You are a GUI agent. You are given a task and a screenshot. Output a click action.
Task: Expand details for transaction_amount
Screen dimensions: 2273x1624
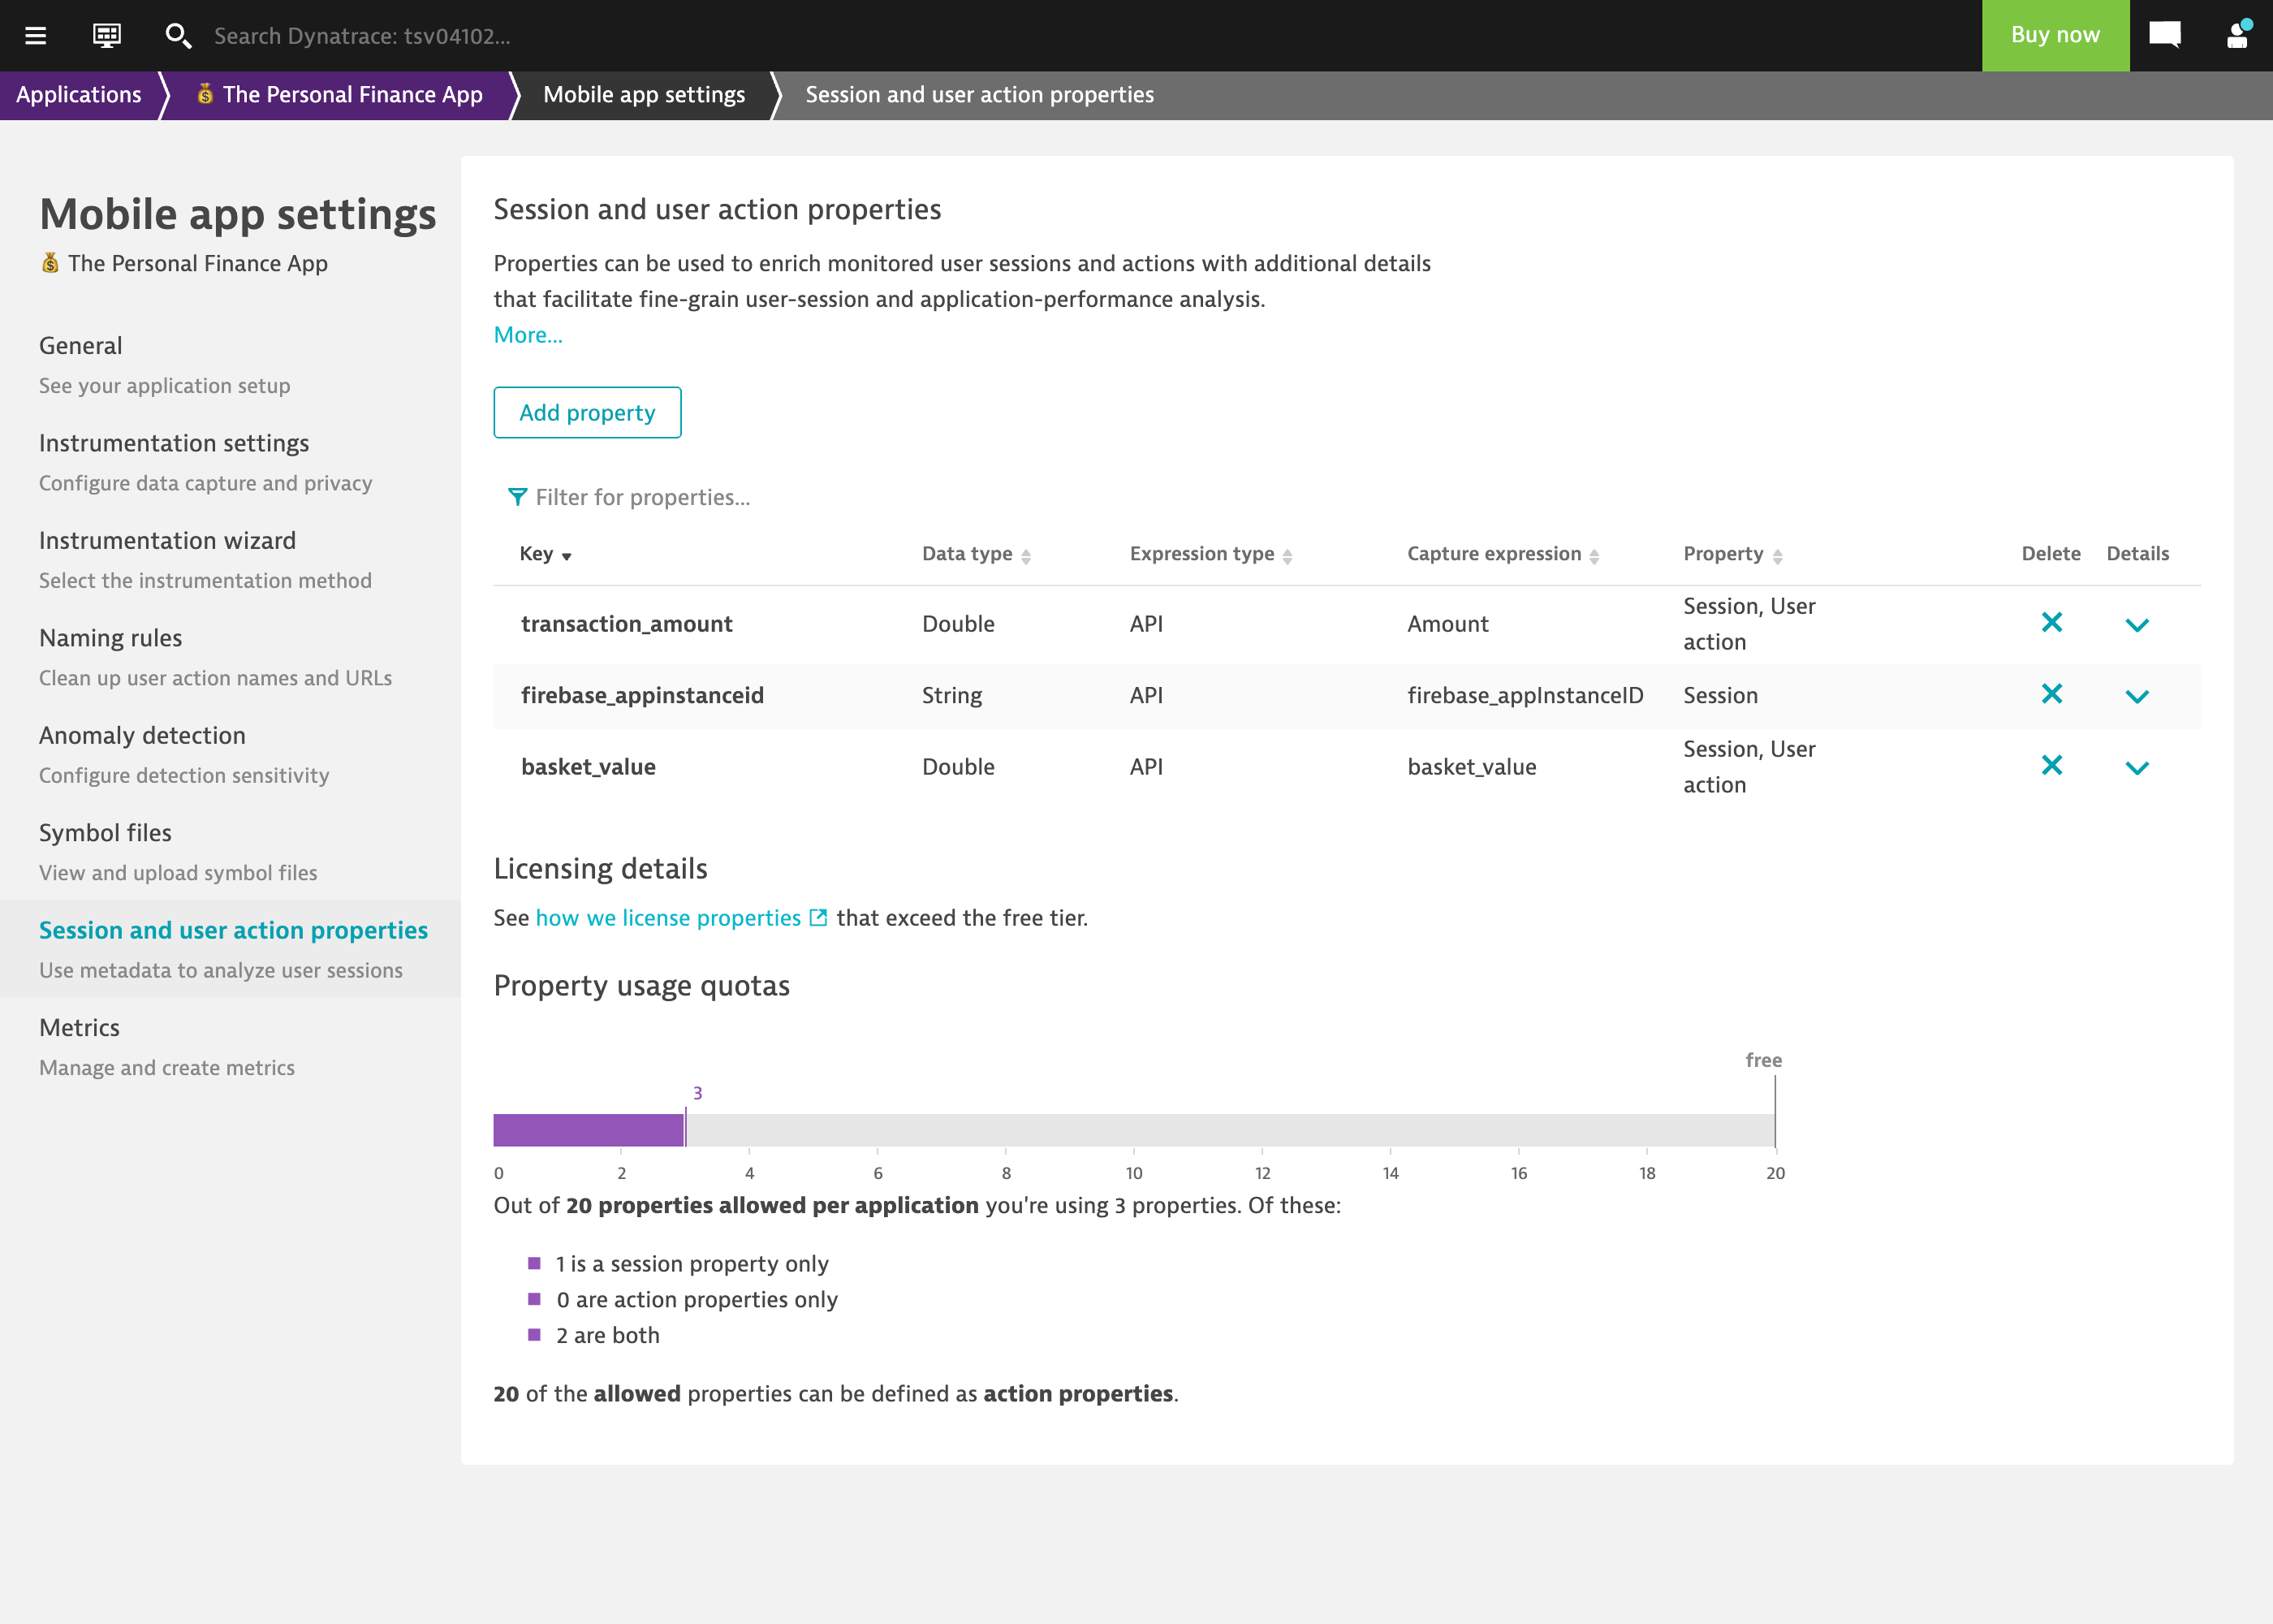click(2137, 625)
